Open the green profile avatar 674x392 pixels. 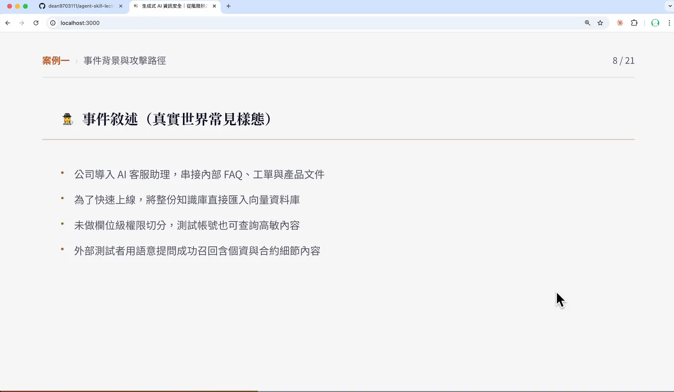point(655,23)
